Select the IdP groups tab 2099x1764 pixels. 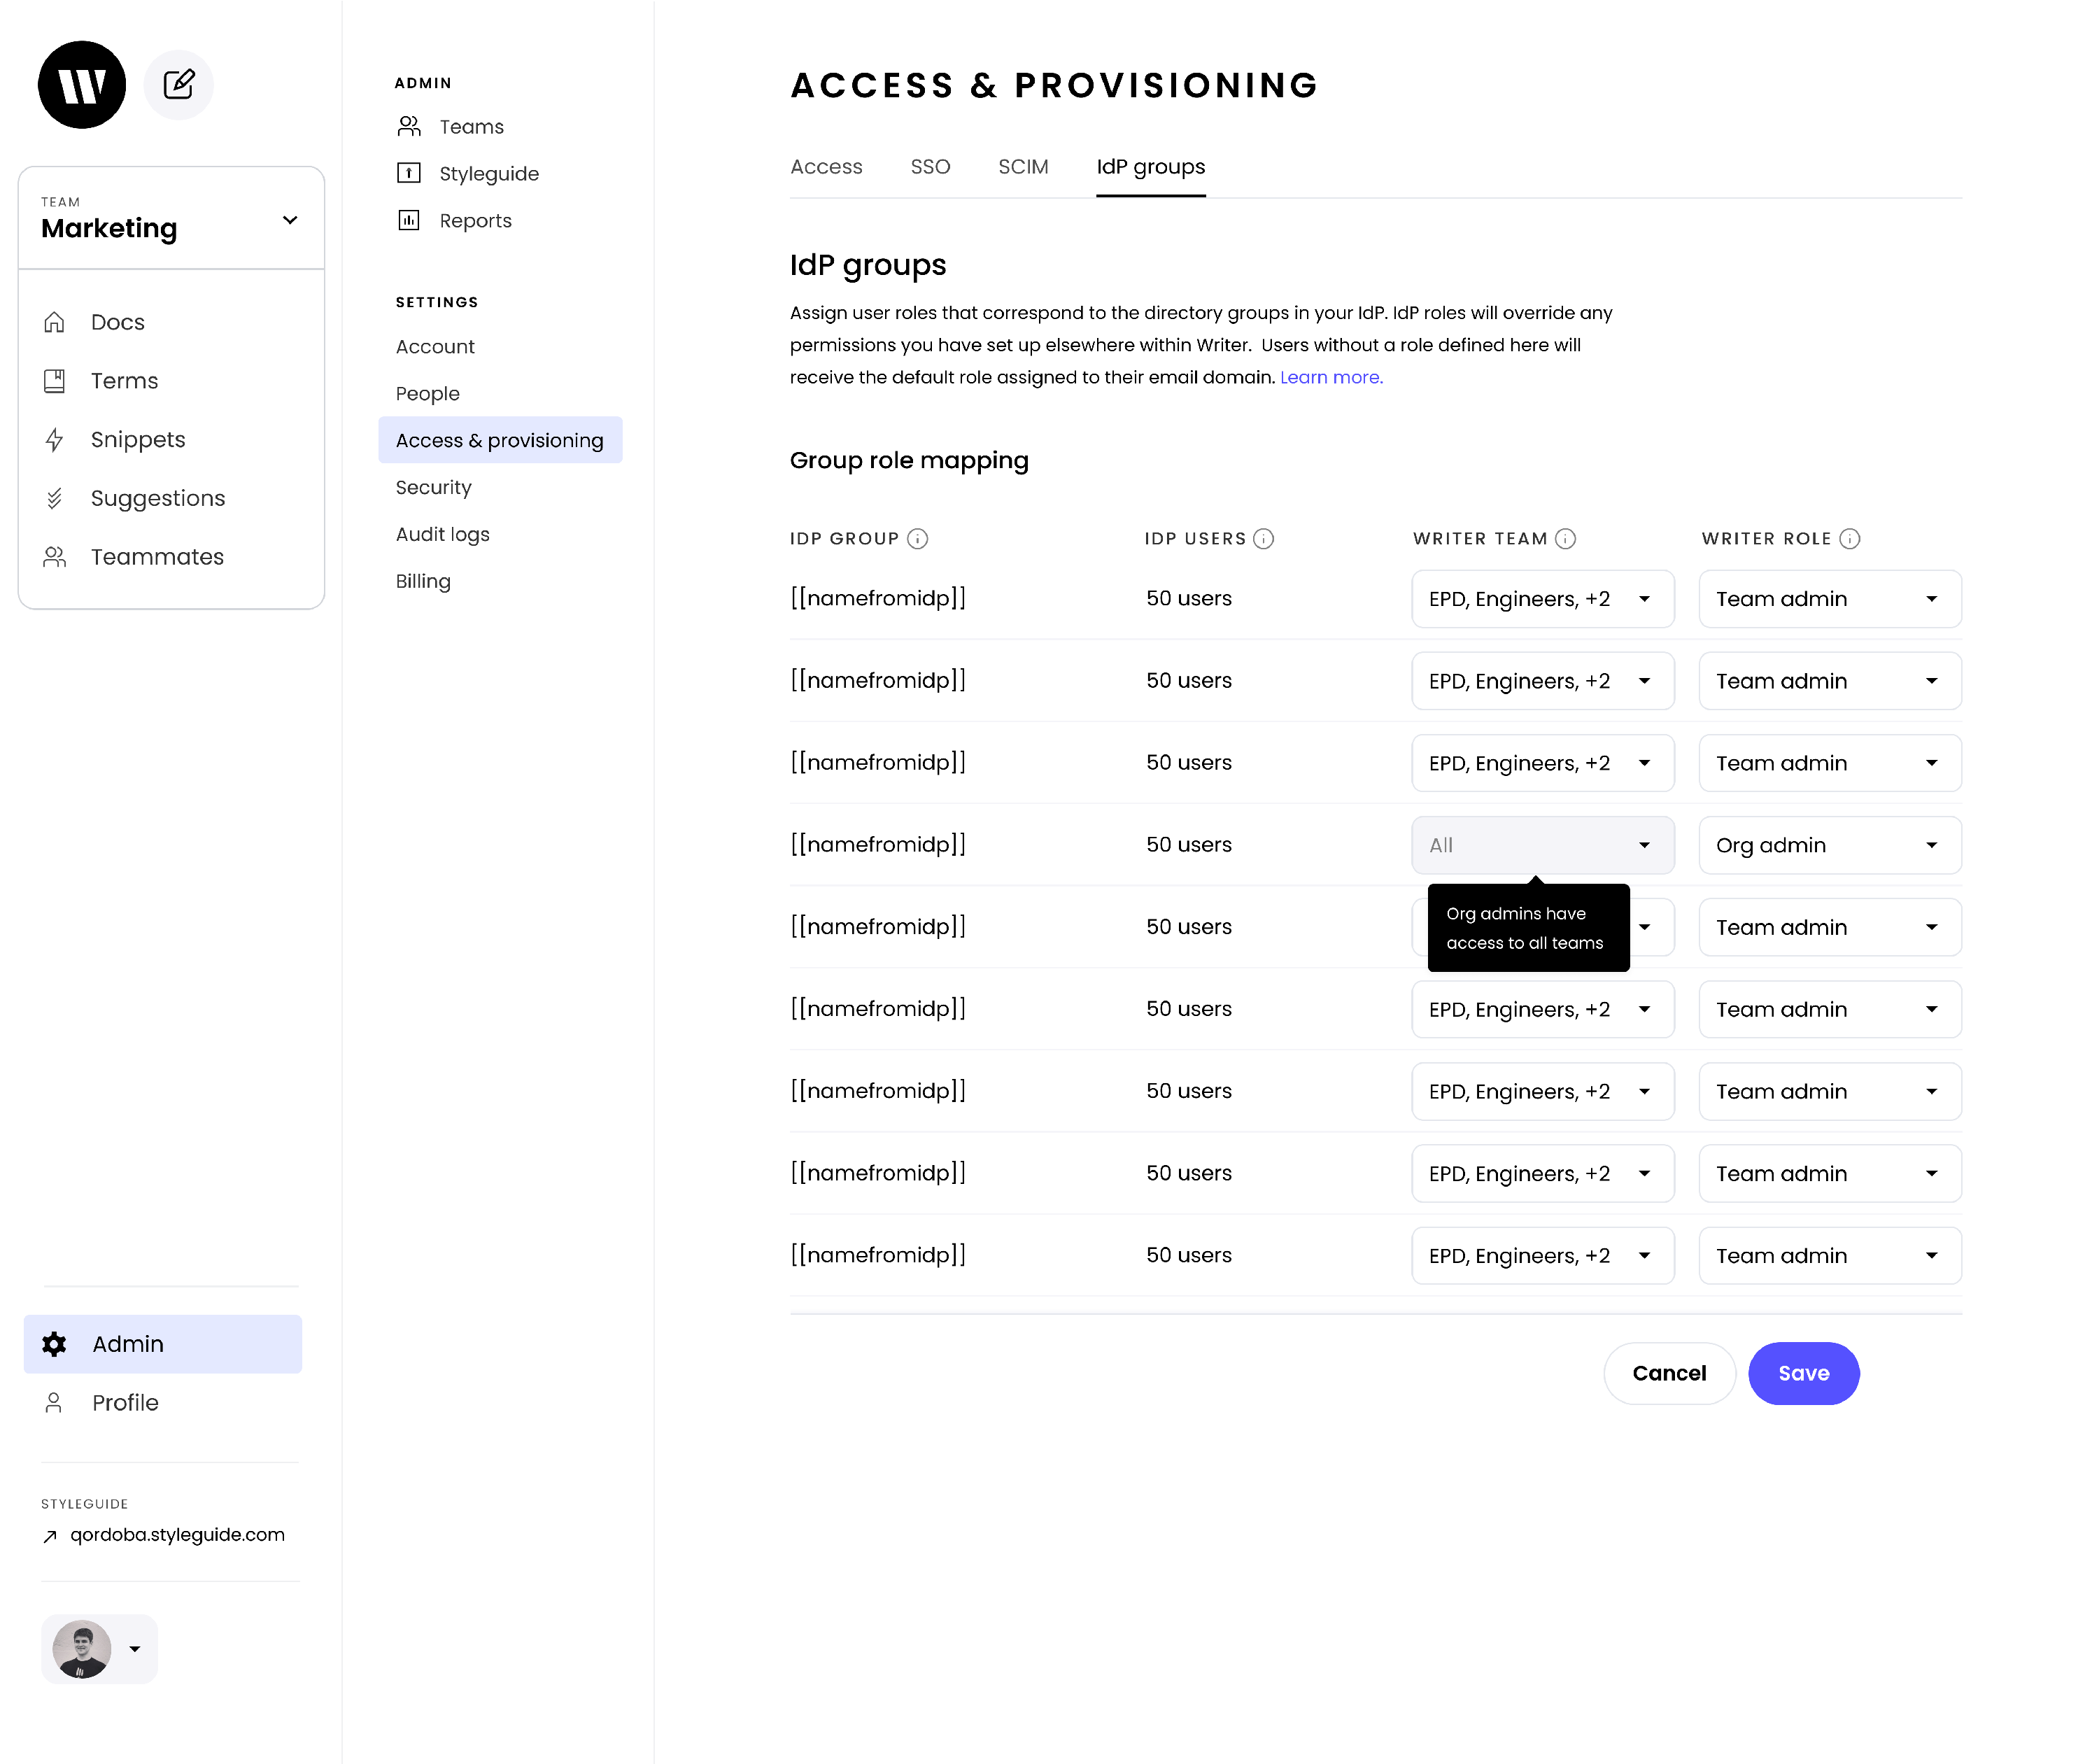1151,167
